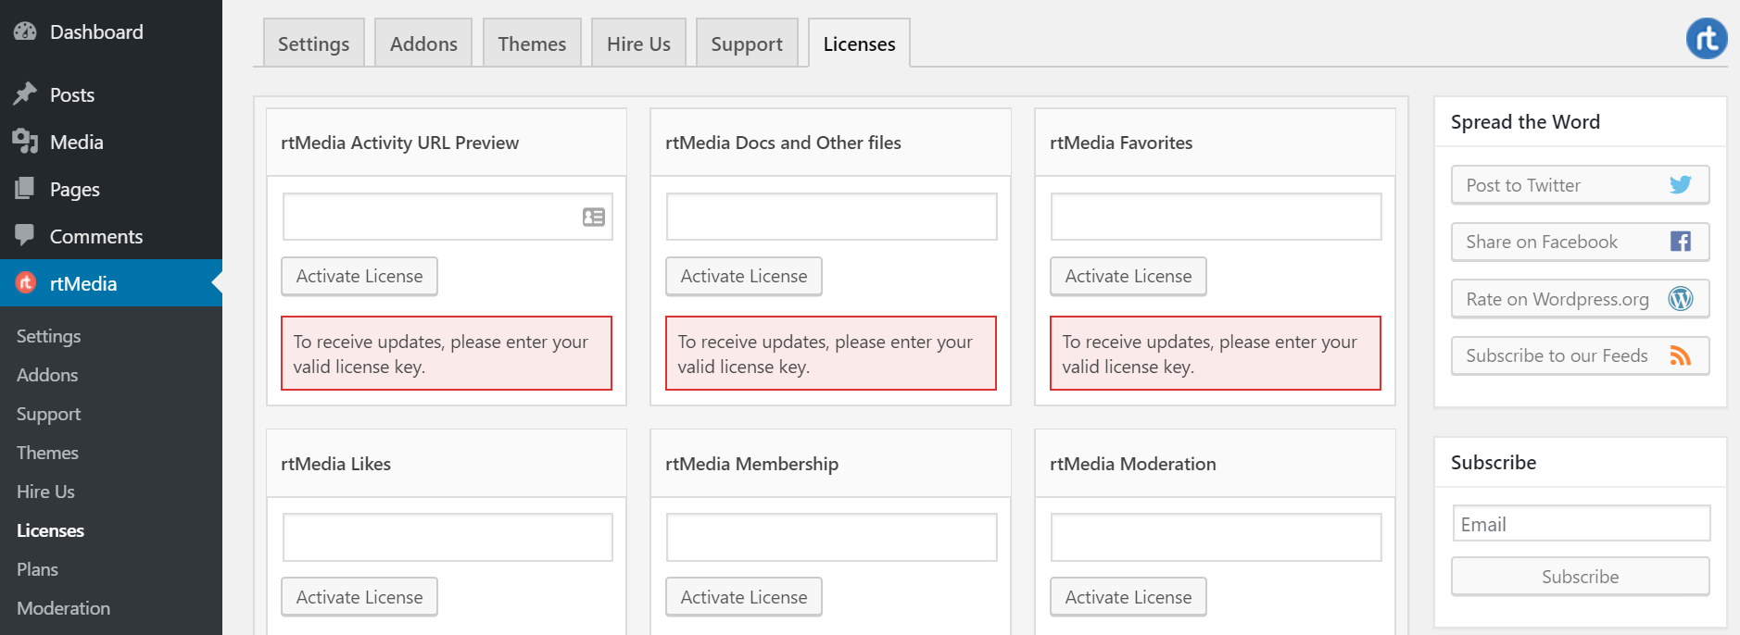The height and width of the screenshot is (635, 1740).
Task: Activate License for rtMedia Docs and Other files
Action: pyautogui.click(x=744, y=276)
